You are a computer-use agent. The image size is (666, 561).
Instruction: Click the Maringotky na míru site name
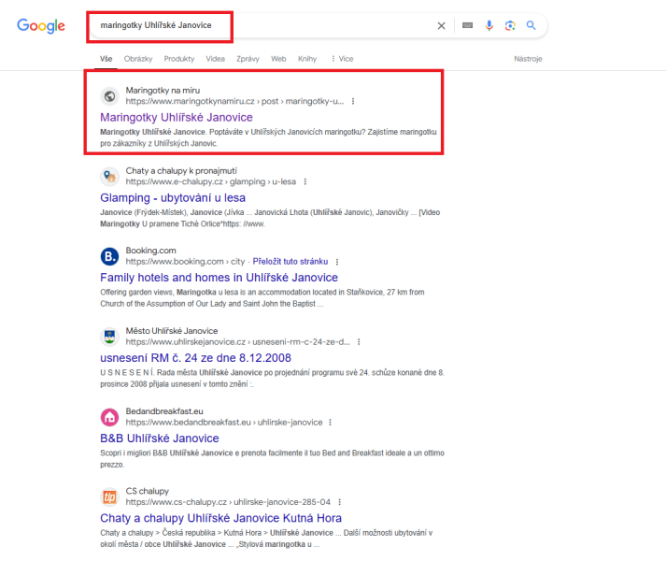(x=163, y=90)
